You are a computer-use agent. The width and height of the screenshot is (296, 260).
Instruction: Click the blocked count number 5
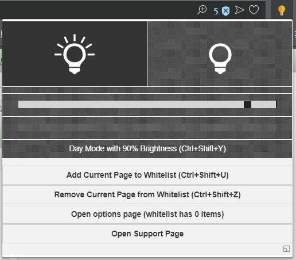point(216,12)
